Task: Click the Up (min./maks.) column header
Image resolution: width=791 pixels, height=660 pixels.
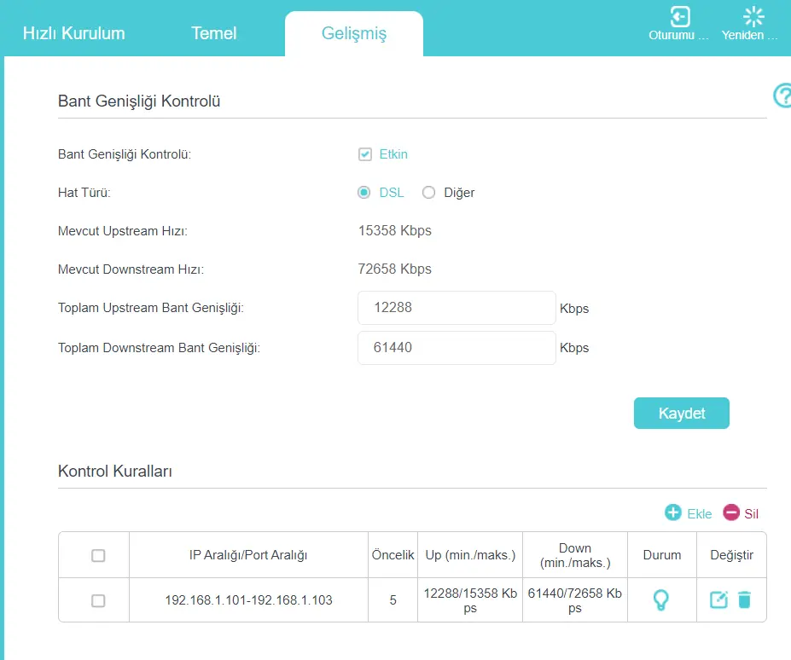Action: pyautogui.click(x=470, y=555)
